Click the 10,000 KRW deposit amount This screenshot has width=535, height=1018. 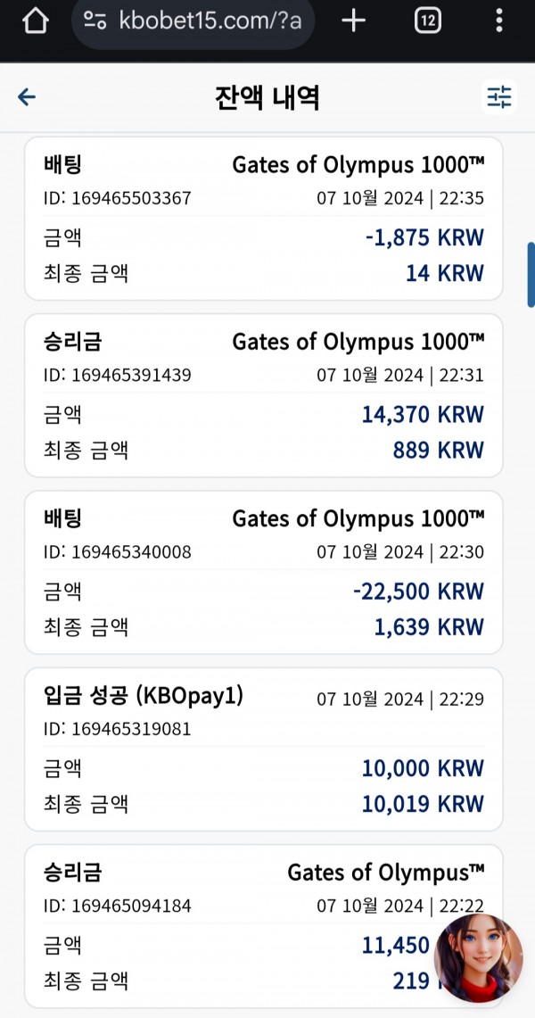tap(423, 769)
